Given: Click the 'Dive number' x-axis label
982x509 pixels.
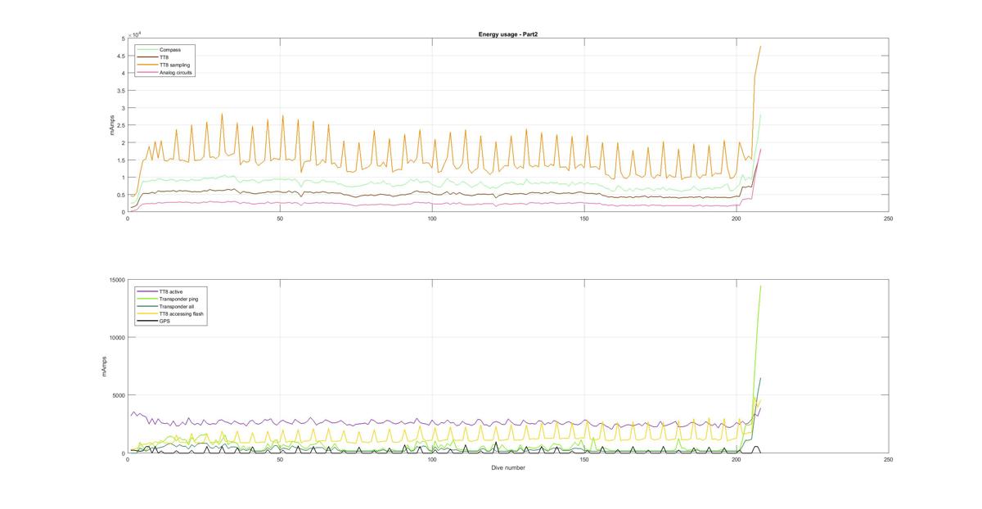Looking at the screenshot, I should pyautogui.click(x=508, y=468).
